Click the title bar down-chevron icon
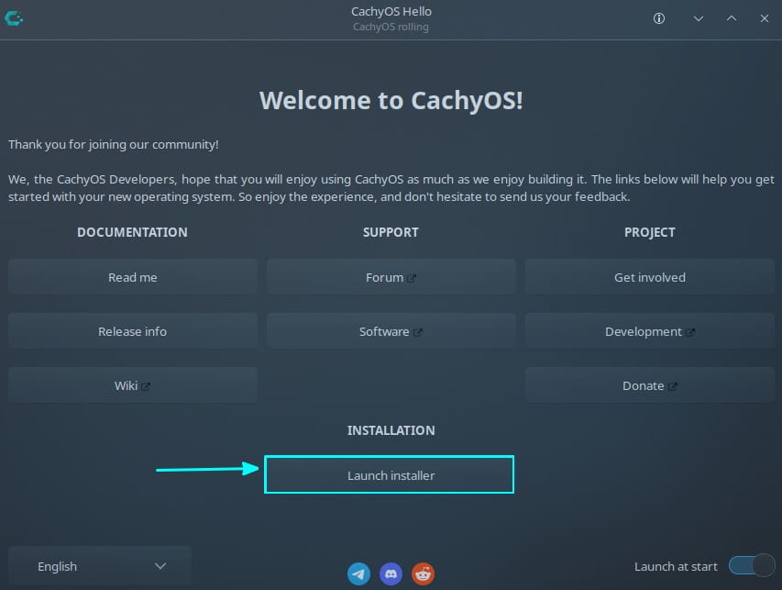Screen dimensions: 782x590 699,18
